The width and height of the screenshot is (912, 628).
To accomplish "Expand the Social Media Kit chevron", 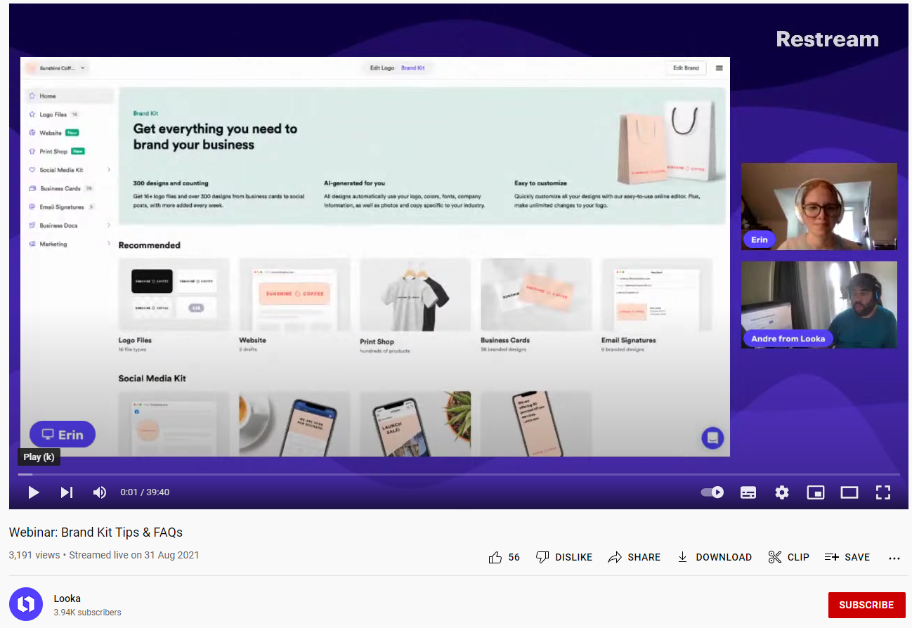I will (x=109, y=170).
